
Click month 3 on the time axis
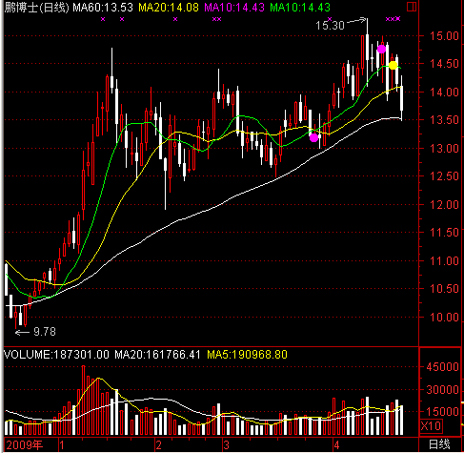226,445
